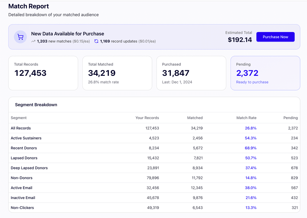The width and height of the screenshot is (307, 218).
Task: Click the 13.3% Non-Clickers match rate
Action: [x=251, y=208]
